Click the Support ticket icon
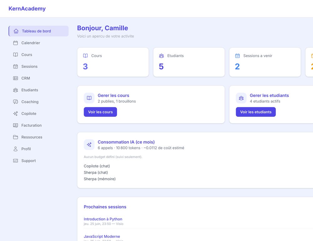The height and width of the screenshot is (241, 313). click(x=15, y=161)
